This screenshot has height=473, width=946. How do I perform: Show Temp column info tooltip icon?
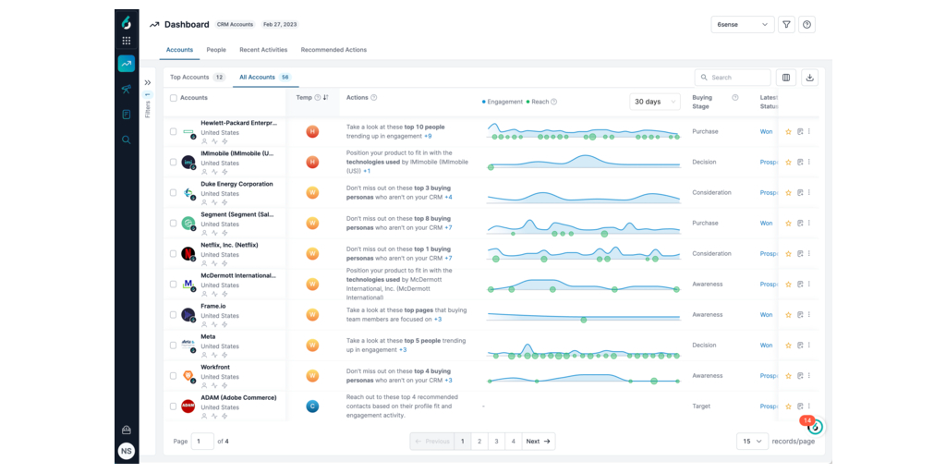318,98
